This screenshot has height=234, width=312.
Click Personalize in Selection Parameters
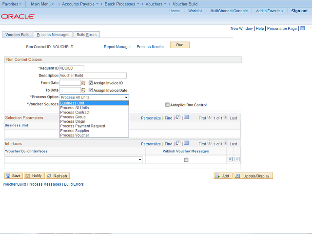(x=151, y=118)
